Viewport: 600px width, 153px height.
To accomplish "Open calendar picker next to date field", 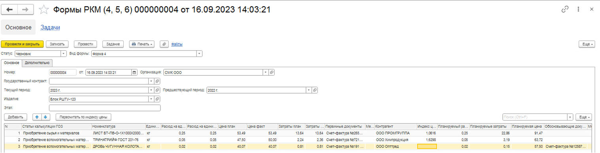I will 134,72.
